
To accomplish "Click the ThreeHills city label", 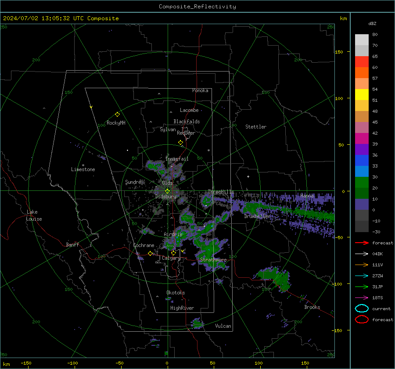I will coord(221,192).
